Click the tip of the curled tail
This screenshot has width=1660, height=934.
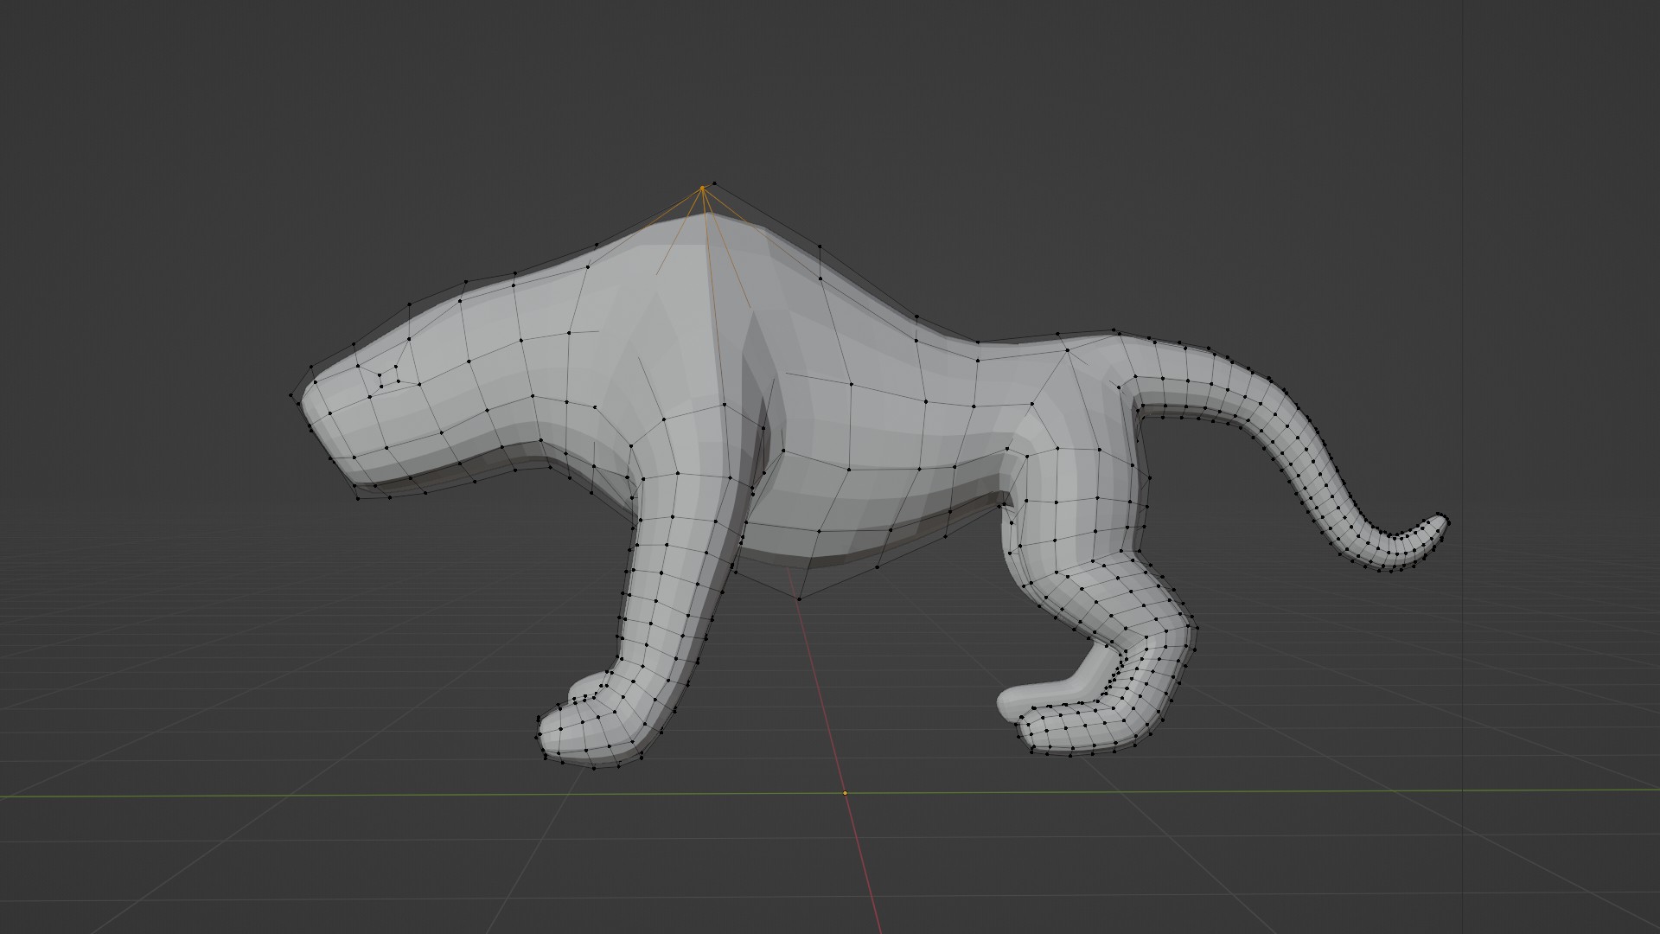point(1441,519)
